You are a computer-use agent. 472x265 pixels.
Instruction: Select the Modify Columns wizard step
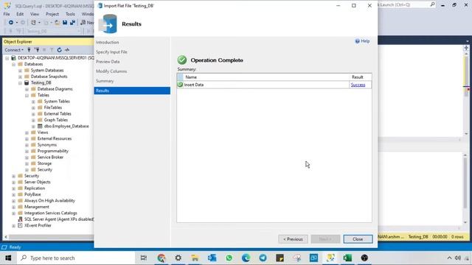click(x=111, y=71)
